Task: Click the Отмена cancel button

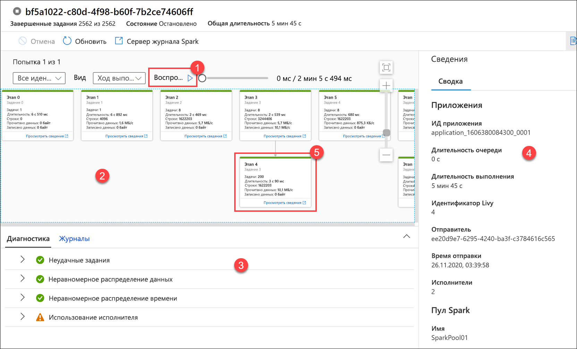Action: tap(36, 41)
